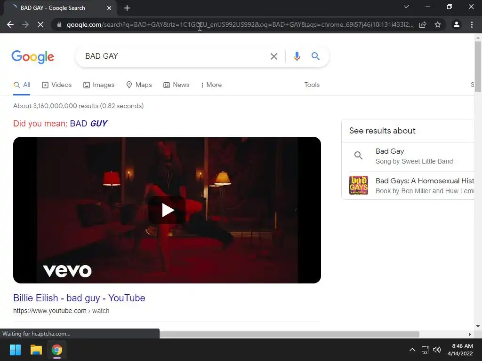482x361 pixels.
Task: Start voice search with the microphone icon
Action: (x=297, y=56)
